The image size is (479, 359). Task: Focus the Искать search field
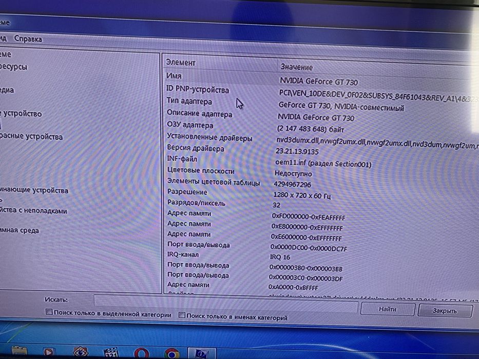(226, 303)
